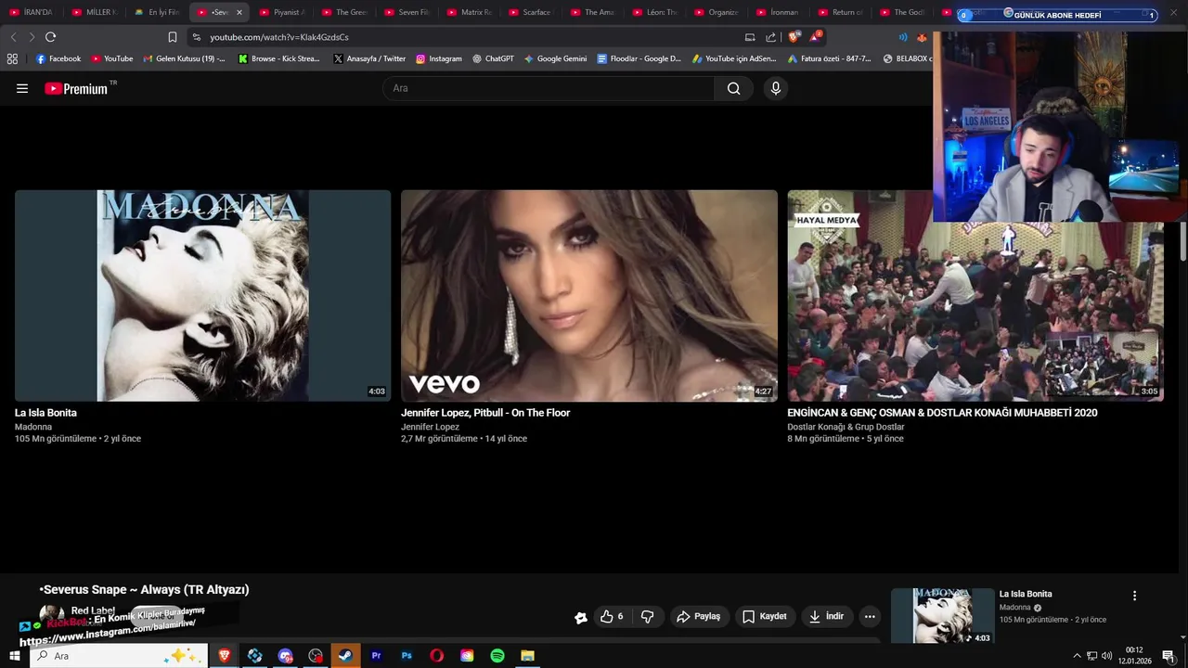Open the Google Gemini bookmark

click(555, 58)
